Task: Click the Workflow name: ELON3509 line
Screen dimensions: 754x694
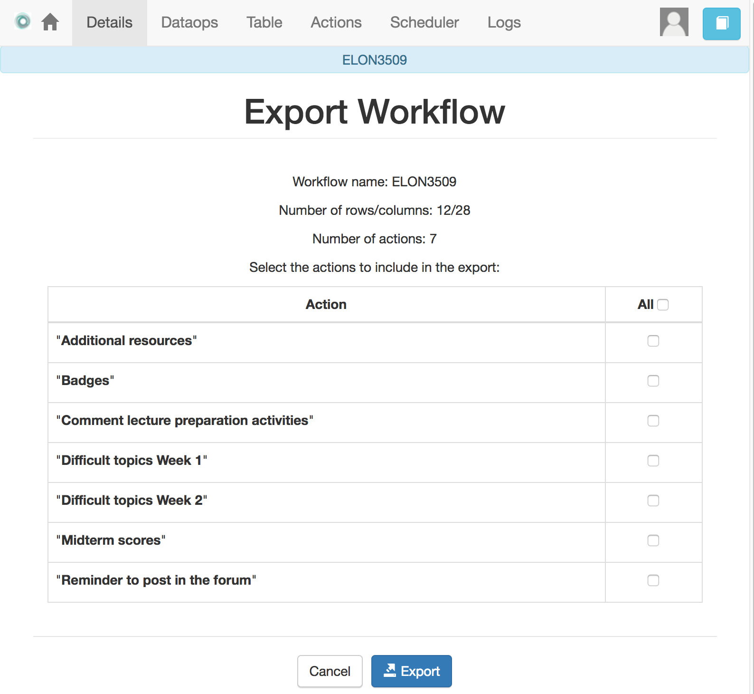Action: coord(375,182)
